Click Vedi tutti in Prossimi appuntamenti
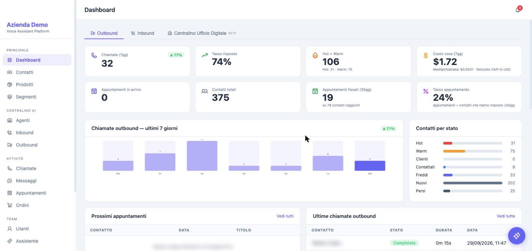 click(x=285, y=216)
